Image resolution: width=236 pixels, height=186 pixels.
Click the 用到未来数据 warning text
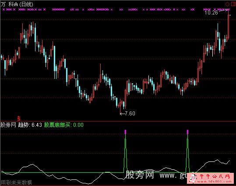pos(16,182)
